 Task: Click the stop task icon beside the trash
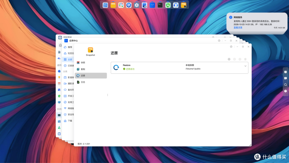(240, 59)
